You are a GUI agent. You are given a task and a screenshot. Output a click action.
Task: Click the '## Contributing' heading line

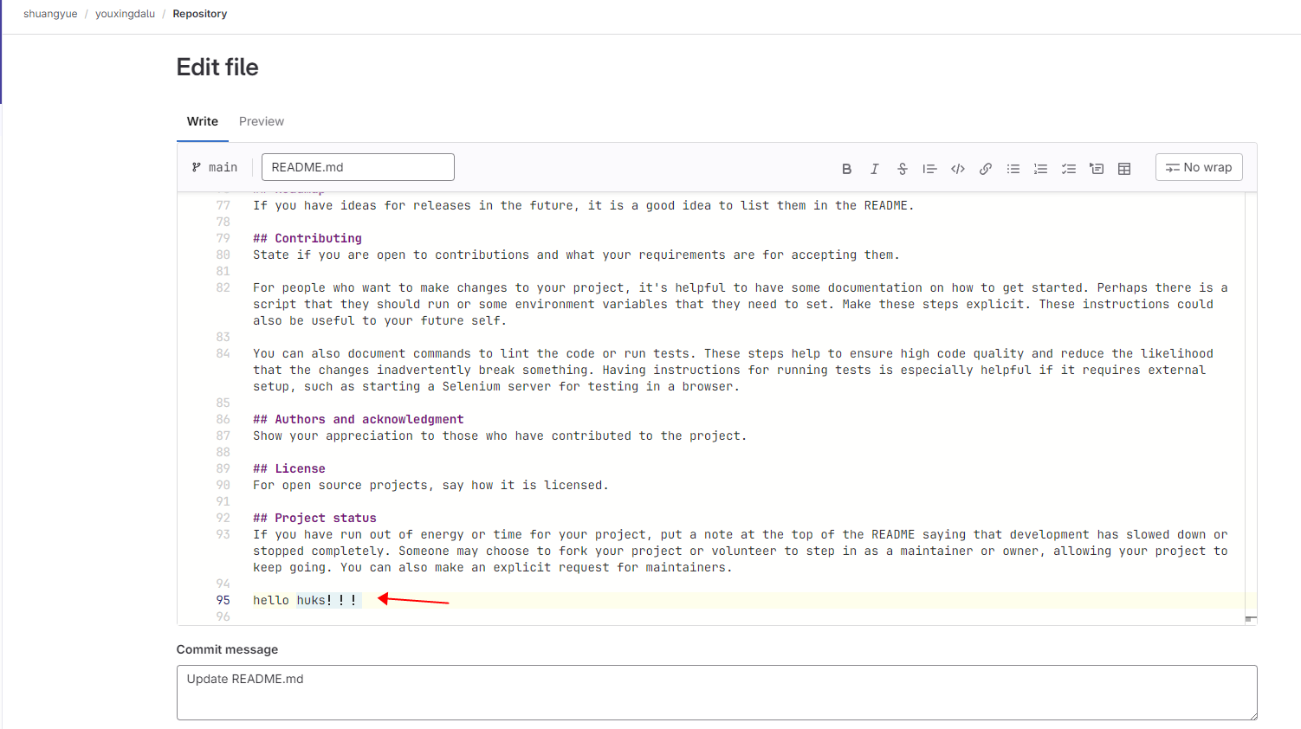pyautogui.click(x=307, y=238)
